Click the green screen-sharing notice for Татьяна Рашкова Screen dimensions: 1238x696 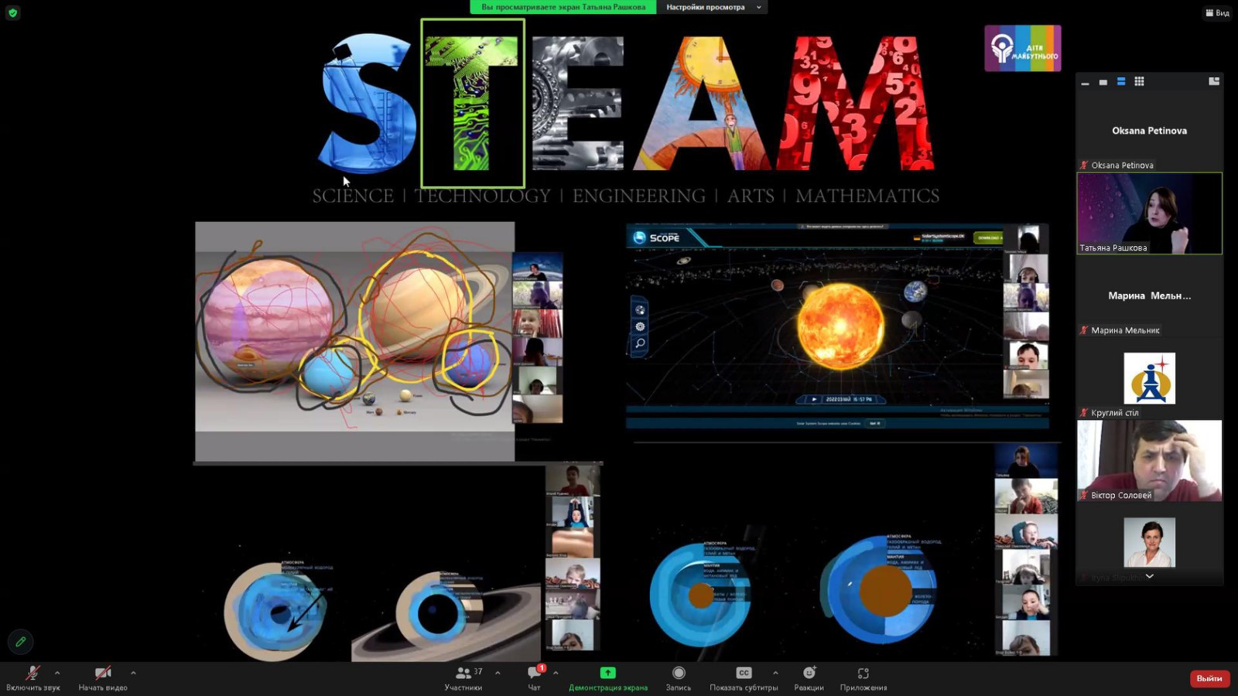pyautogui.click(x=563, y=7)
